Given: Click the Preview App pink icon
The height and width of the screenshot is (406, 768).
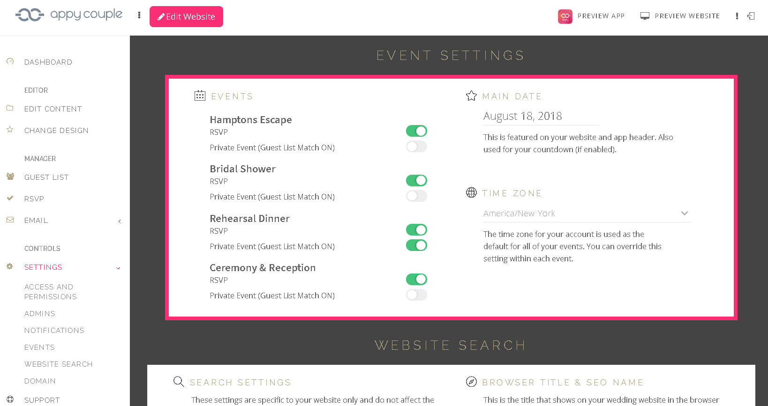Looking at the screenshot, I should click(565, 16).
